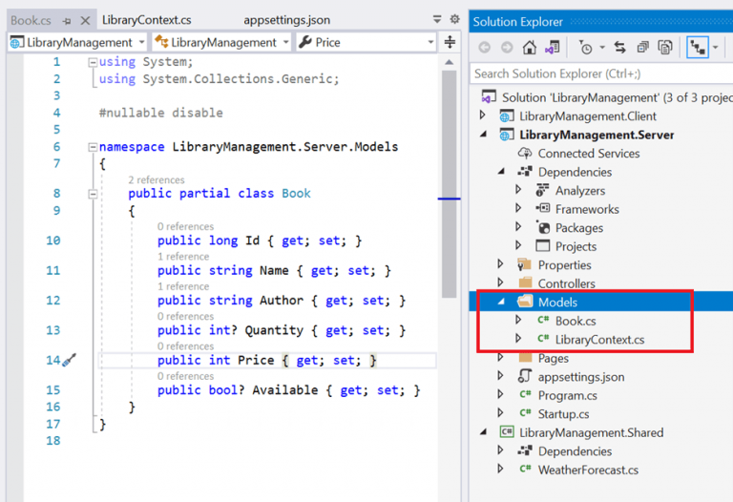Click the Show All Files icon

click(x=664, y=48)
